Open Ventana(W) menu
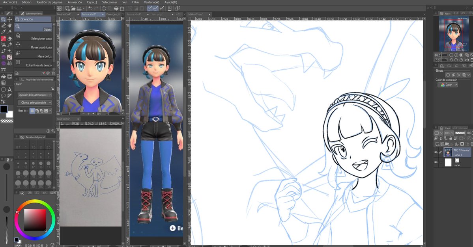Viewport: 473px width, 247px height. point(152,2)
